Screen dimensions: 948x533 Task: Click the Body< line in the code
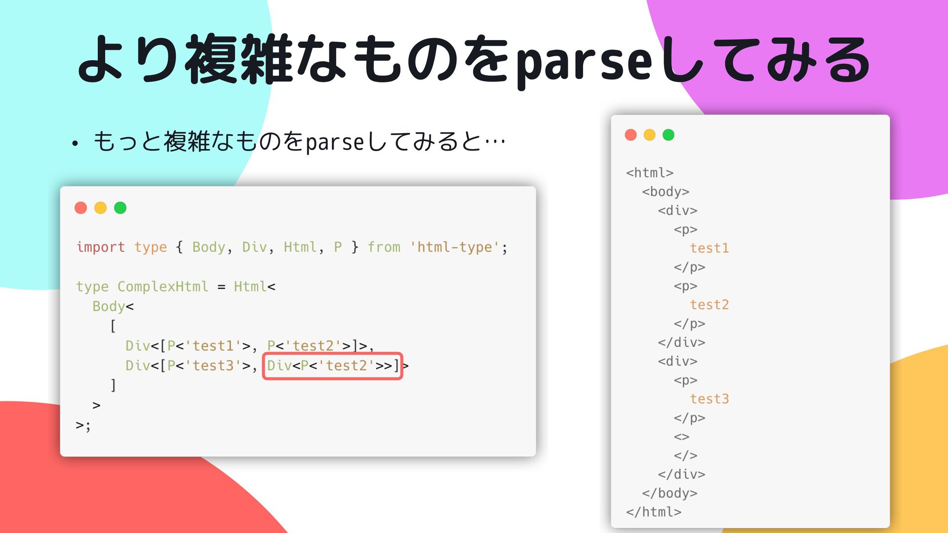(113, 306)
